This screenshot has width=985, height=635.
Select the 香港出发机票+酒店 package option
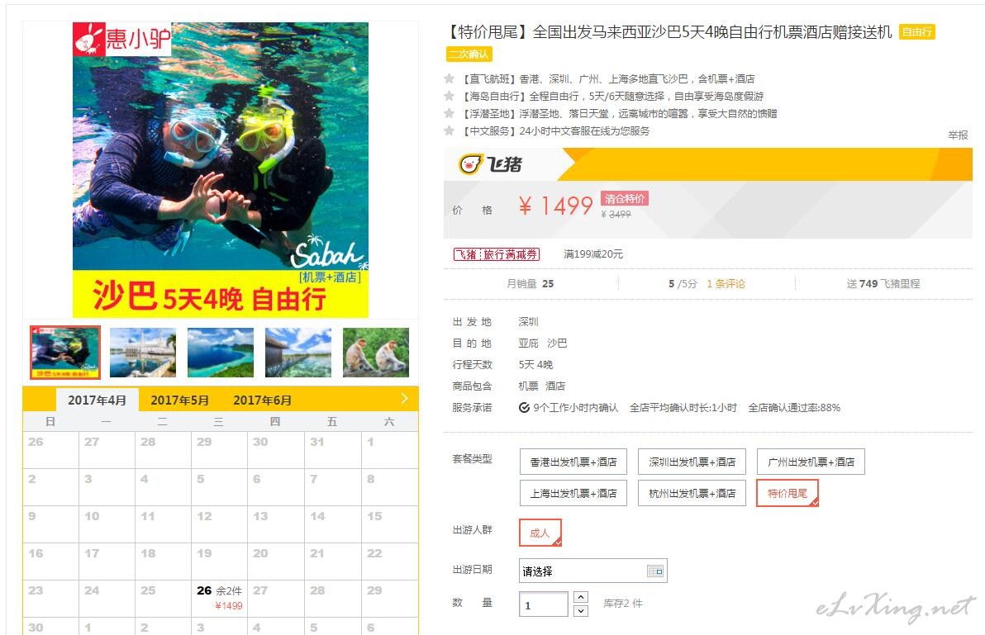573,462
